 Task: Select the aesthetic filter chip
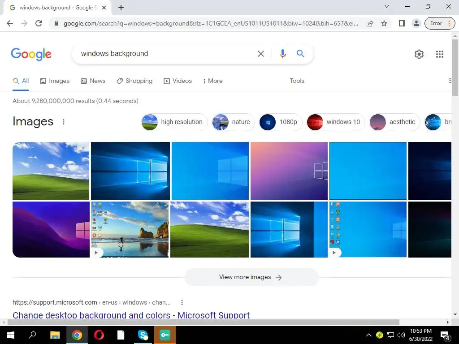tap(394, 122)
